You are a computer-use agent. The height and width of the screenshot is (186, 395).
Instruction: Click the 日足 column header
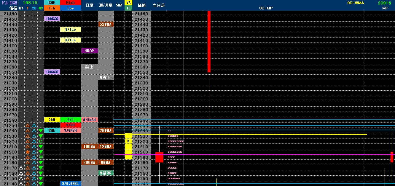(89, 5)
